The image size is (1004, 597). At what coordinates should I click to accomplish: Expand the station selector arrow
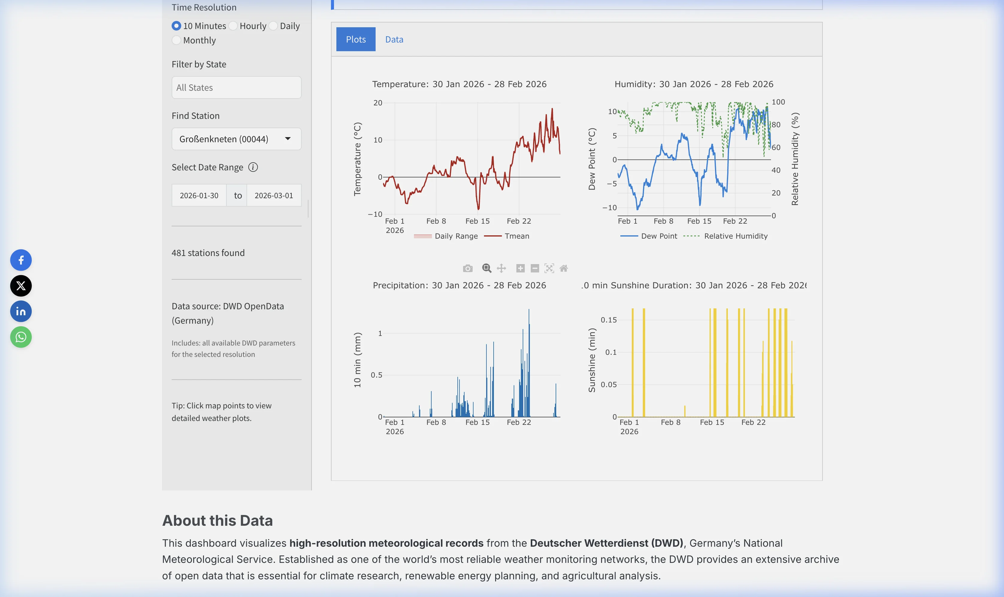(x=287, y=139)
